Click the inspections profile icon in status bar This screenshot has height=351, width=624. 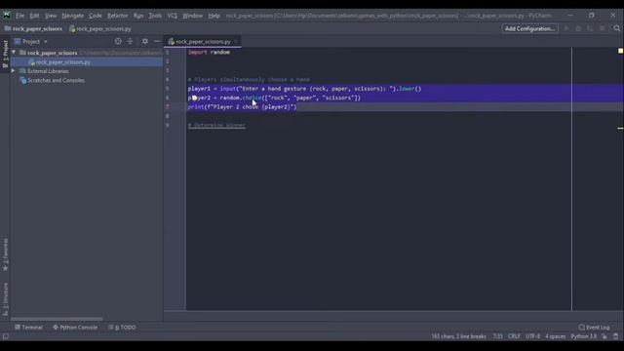click(x=616, y=336)
